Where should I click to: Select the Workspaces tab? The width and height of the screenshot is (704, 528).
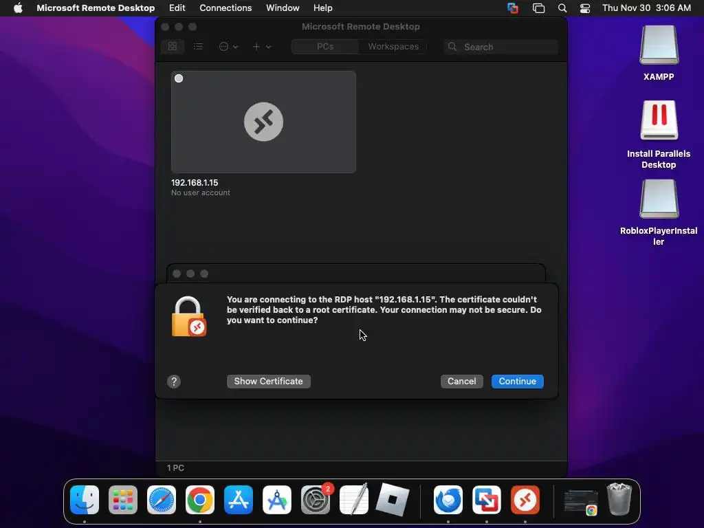393,46
